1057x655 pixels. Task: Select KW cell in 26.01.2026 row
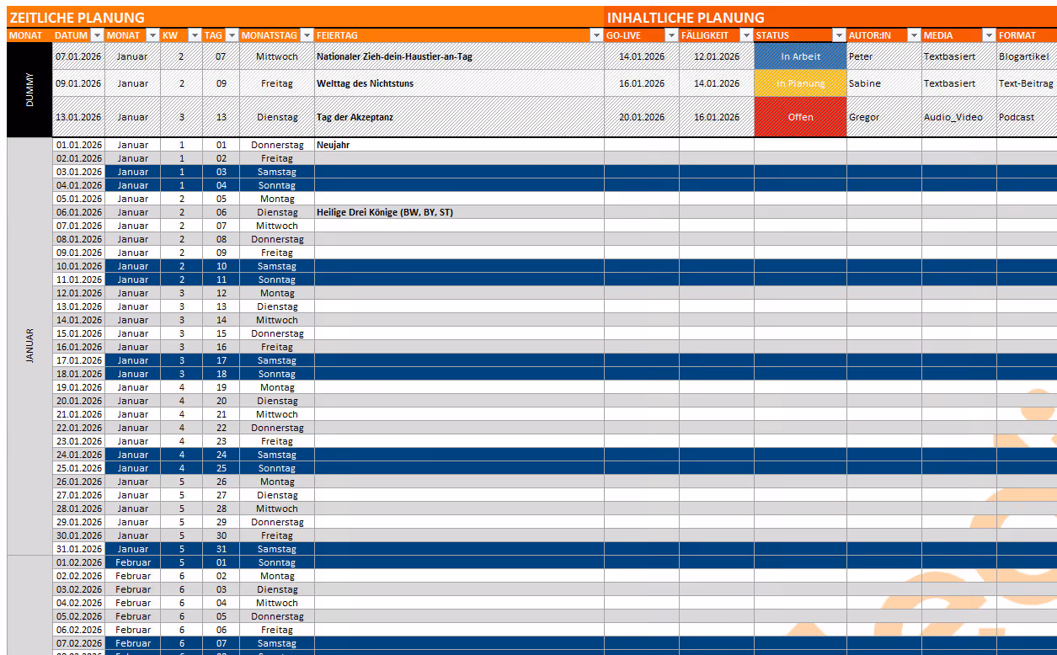(x=182, y=482)
